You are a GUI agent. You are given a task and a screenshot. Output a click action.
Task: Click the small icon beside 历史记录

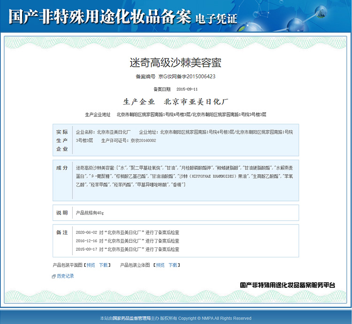coord(54,277)
